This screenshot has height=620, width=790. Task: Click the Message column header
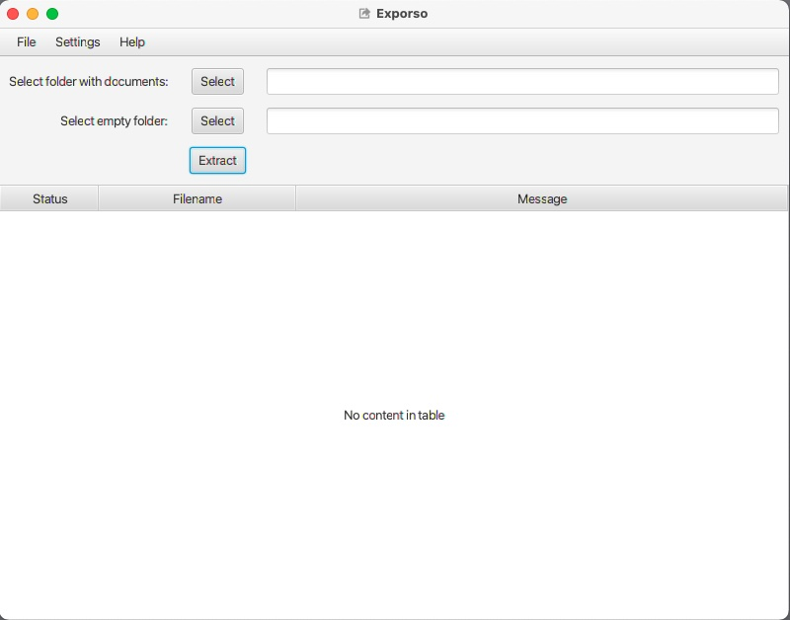point(541,198)
